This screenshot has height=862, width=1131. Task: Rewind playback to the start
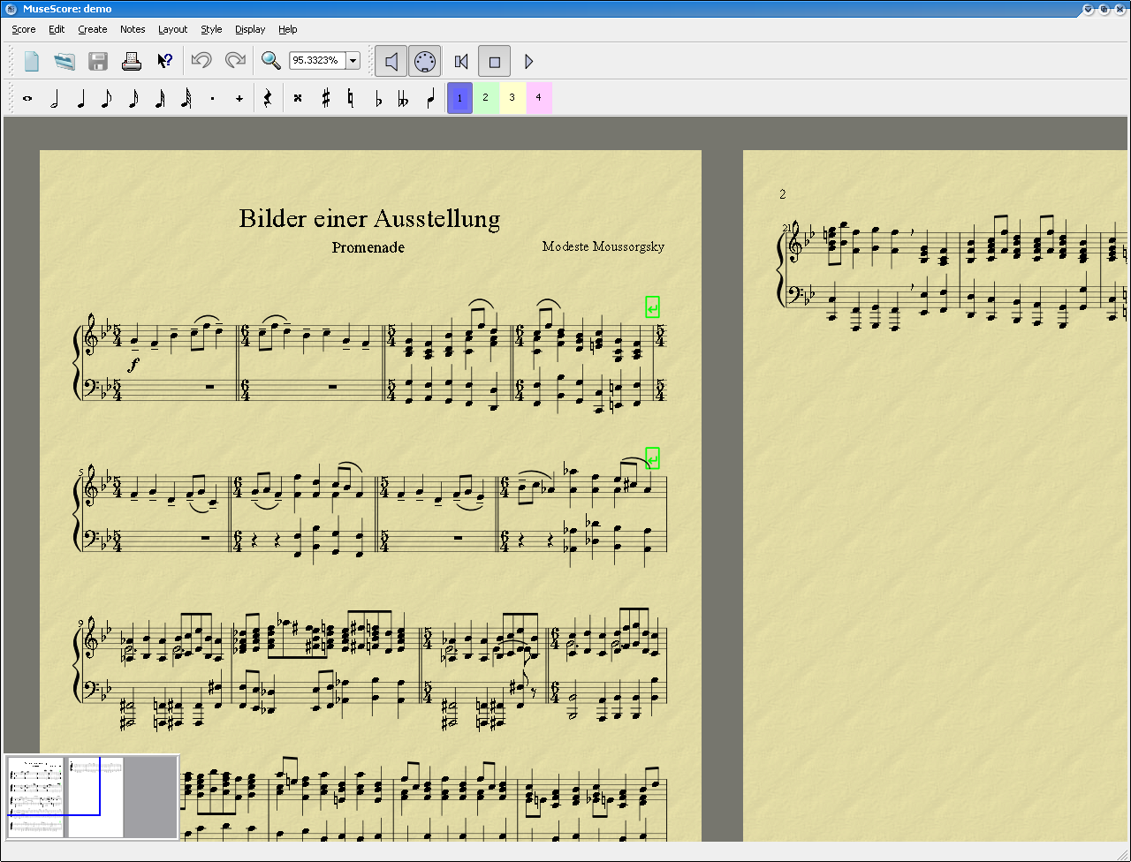pyautogui.click(x=460, y=61)
